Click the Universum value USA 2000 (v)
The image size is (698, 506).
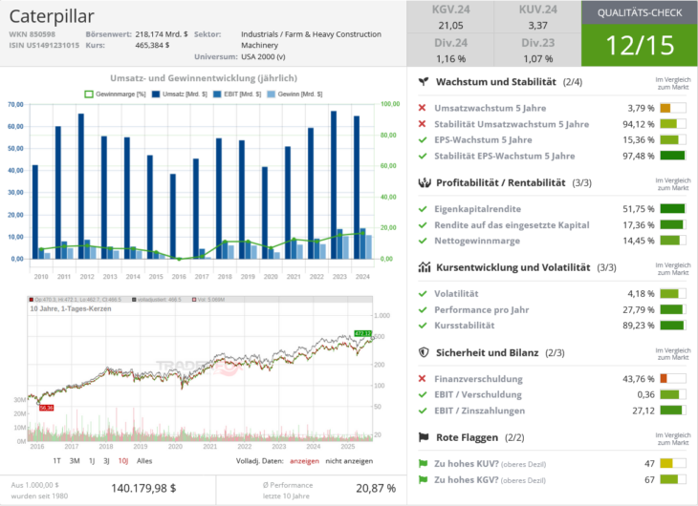tap(263, 56)
